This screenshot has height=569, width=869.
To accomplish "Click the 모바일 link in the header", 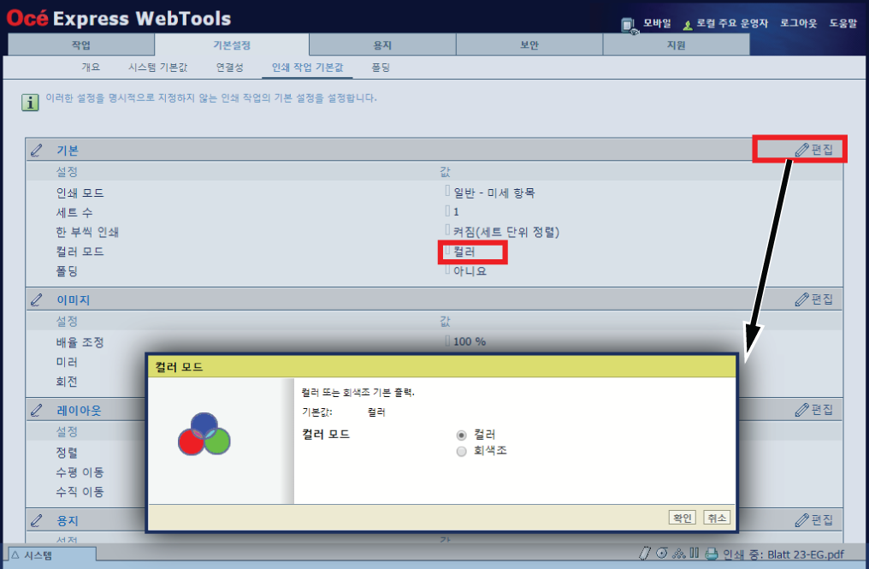I will (x=657, y=23).
